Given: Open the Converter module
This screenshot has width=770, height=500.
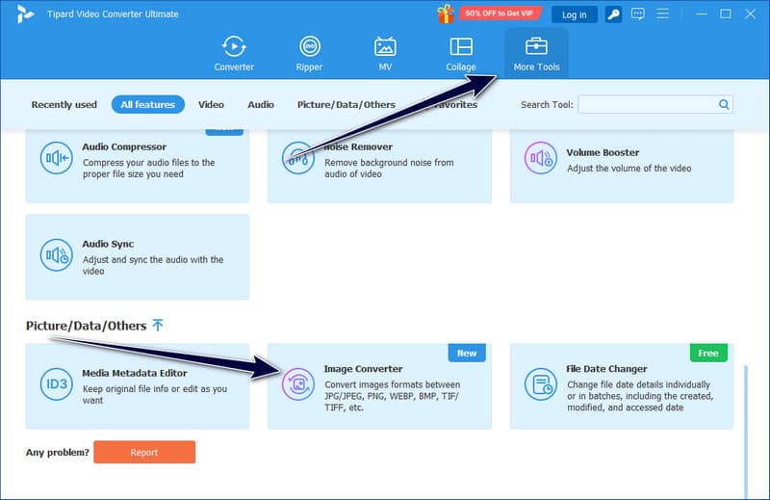Looking at the screenshot, I should tap(234, 54).
